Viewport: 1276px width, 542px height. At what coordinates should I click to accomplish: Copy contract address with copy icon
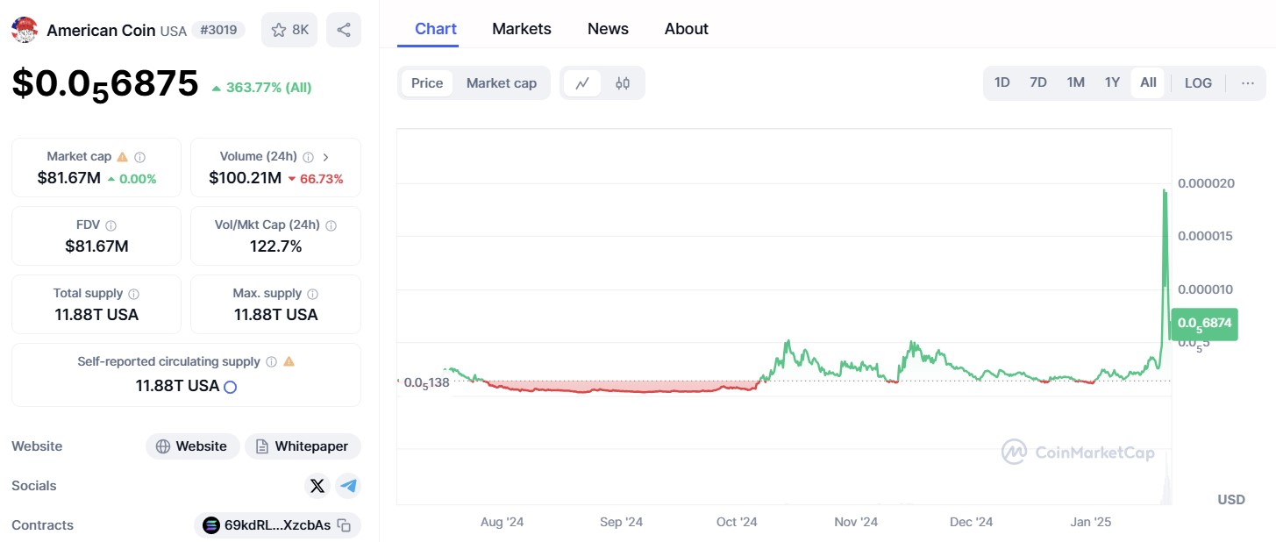click(345, 525)
